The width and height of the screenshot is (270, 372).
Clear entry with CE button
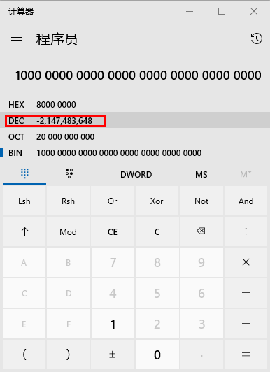click(113, 231)
